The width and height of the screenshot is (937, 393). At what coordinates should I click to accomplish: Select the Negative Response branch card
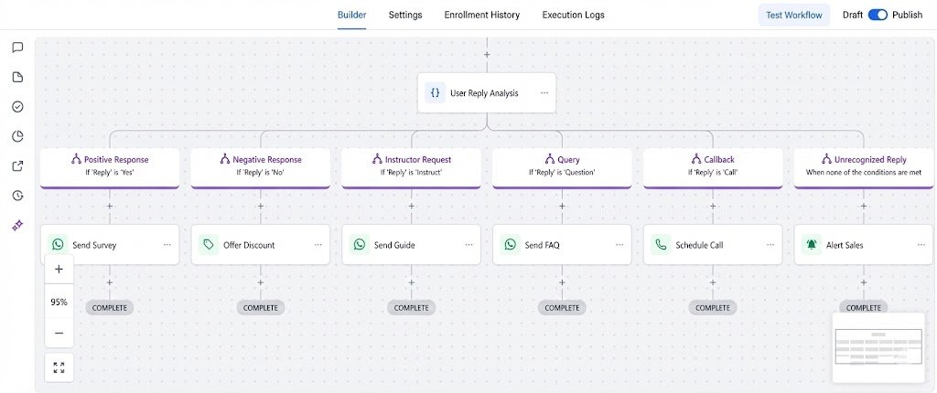[x=261, y=166]
